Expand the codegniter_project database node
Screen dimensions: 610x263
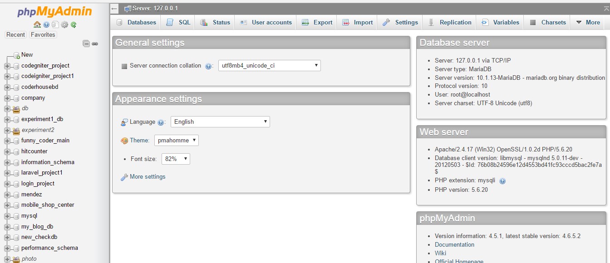[x=7, y=66]
